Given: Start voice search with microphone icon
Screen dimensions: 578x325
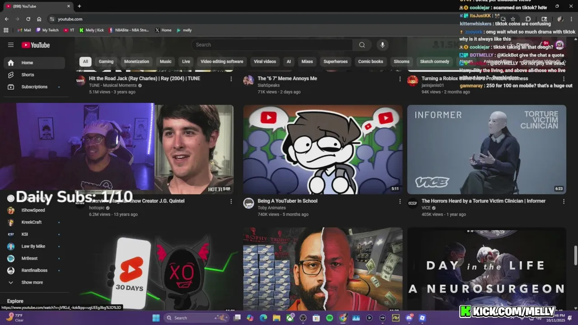Looking at the screenshot, I should 382,45.
